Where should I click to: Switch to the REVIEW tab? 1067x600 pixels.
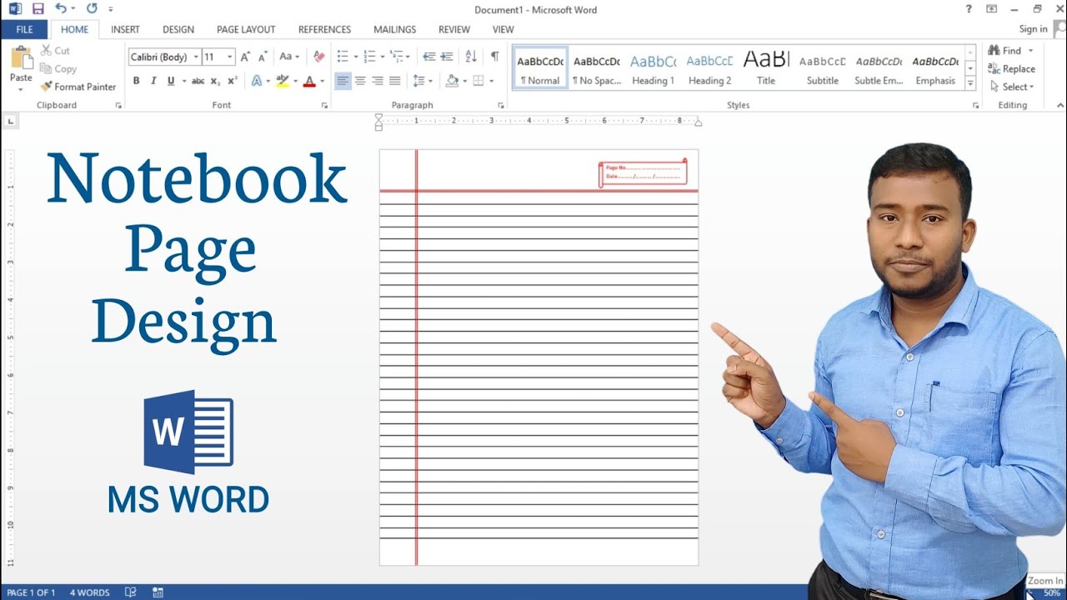(454, 29)
